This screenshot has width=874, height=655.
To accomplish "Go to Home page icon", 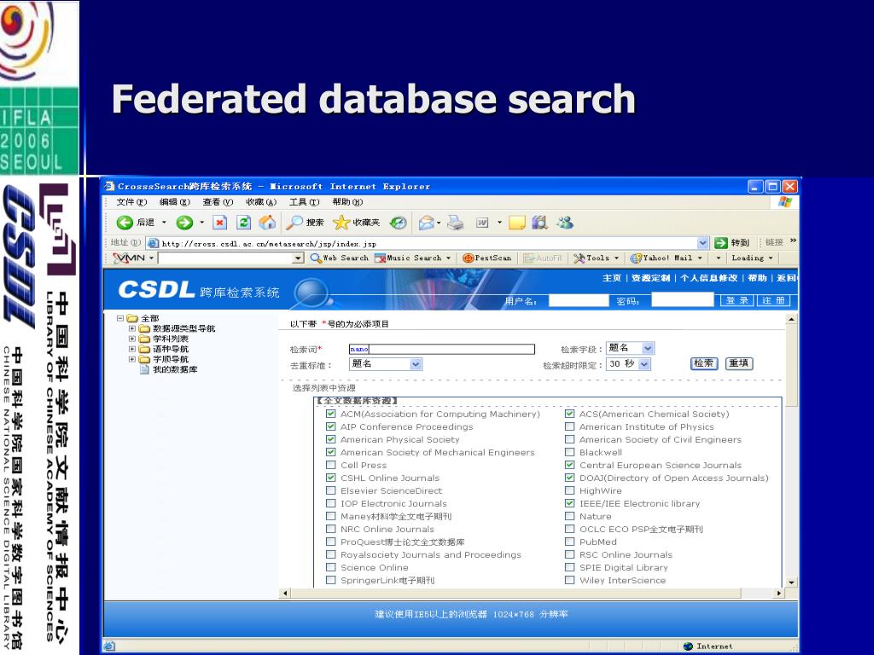I will pyautogui.click(x=267, y=223).
